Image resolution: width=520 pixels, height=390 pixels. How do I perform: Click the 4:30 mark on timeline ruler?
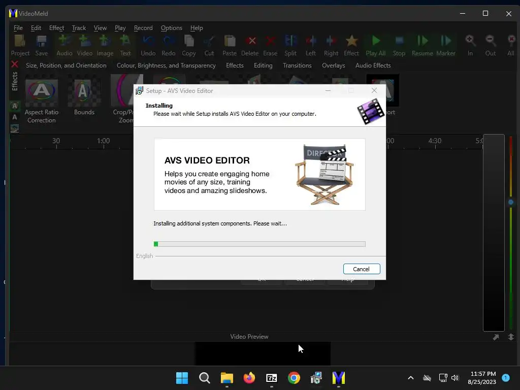(x=435, y=141)
